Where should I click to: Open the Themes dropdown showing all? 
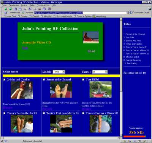100,72
